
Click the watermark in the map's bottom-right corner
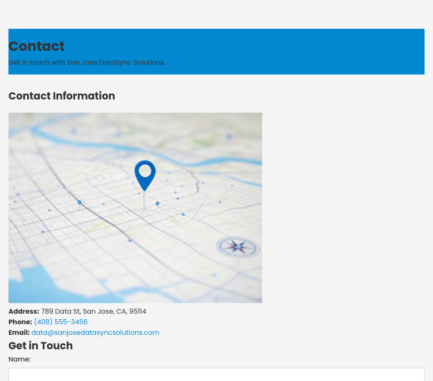pyautogui.click(x=252, y=297)
